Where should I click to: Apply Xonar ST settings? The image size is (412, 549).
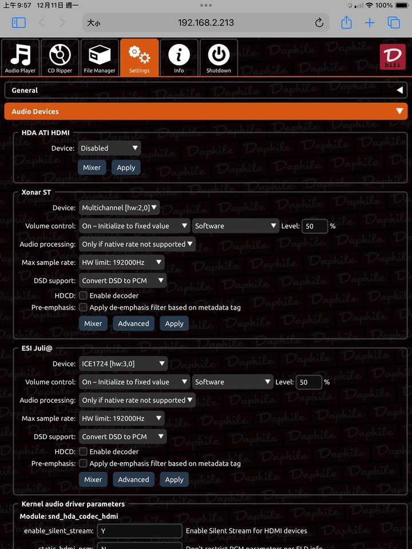pos(174,324)
